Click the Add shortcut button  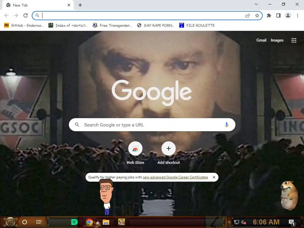(169, 153)
